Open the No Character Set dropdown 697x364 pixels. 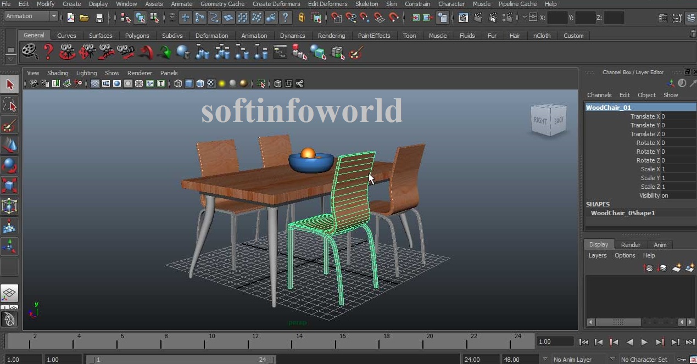pos(644,360)
